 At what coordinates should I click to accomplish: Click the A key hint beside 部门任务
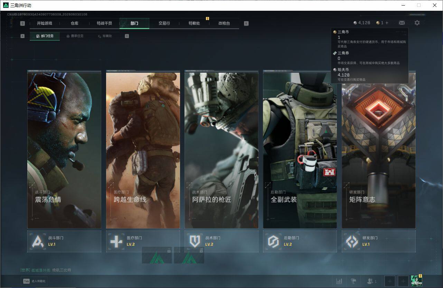tap(22, 36)
